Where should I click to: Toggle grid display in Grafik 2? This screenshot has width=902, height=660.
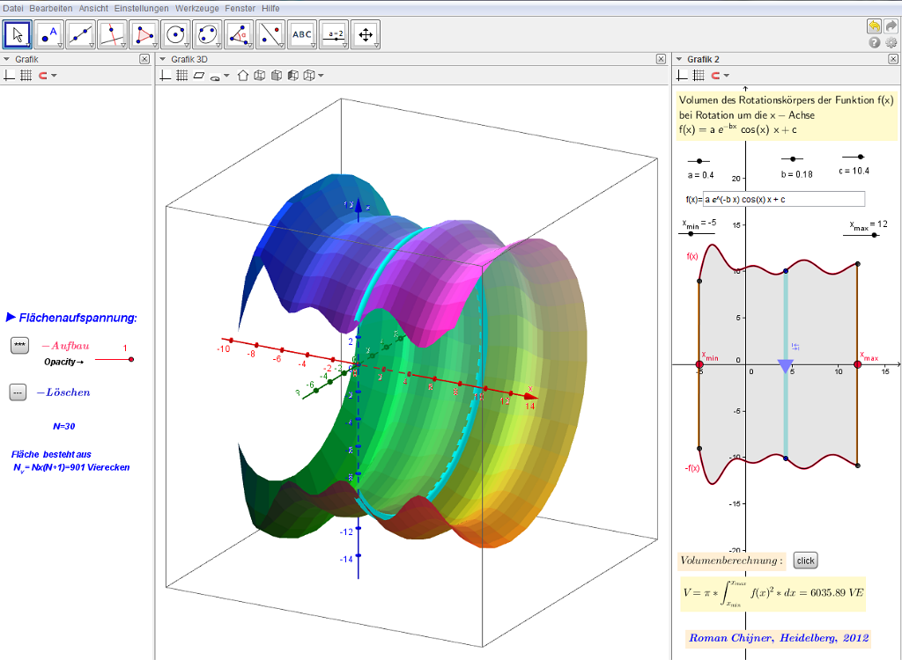coord(699,76)
